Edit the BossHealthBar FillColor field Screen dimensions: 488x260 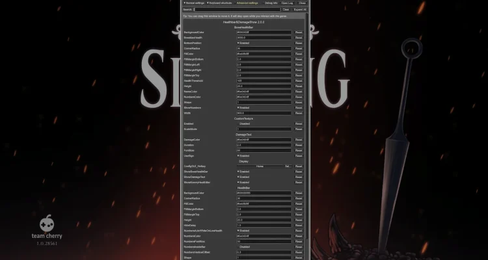(264, 54)
